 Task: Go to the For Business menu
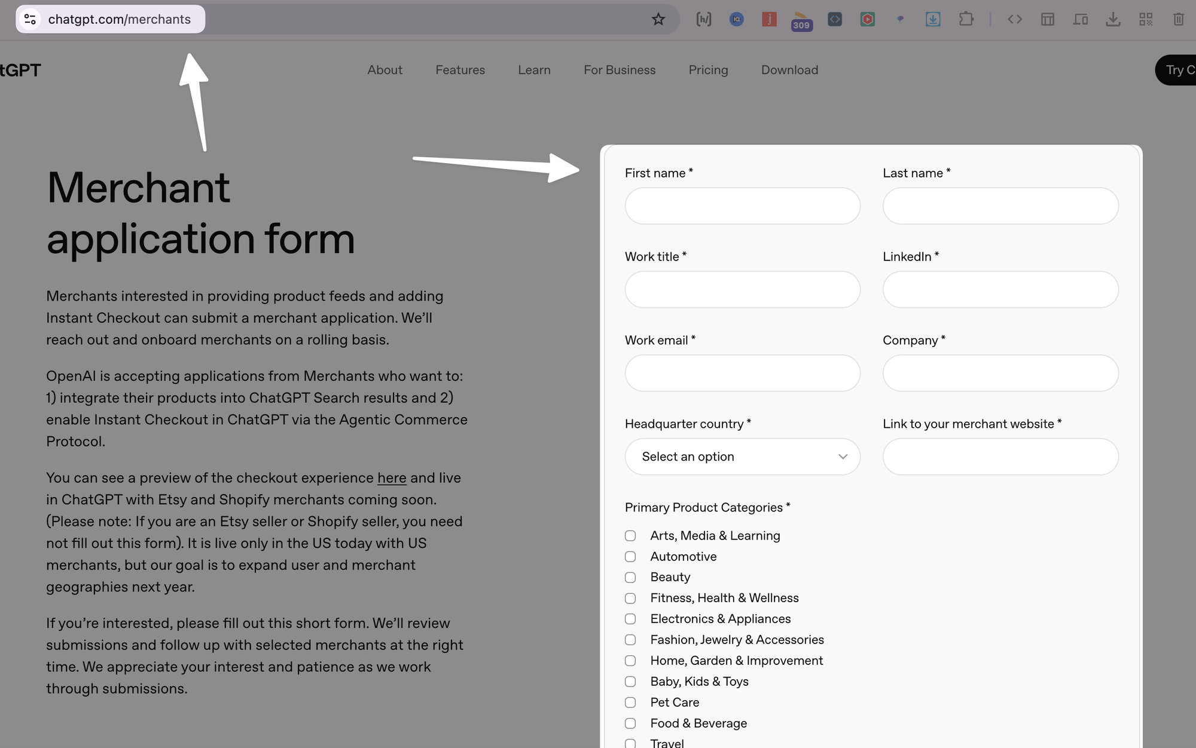pos(620,70)
